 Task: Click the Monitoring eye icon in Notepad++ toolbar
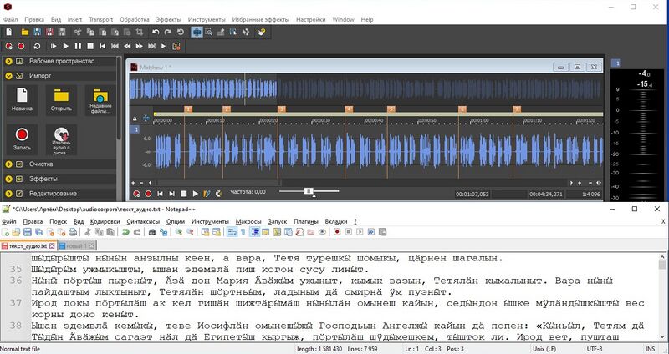tap(322, 232)
